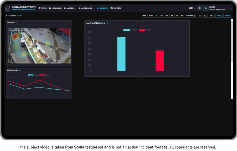Click the Create button
This screenshot has height=151, width=237.
pyautogui.click(x=228, y=16)
